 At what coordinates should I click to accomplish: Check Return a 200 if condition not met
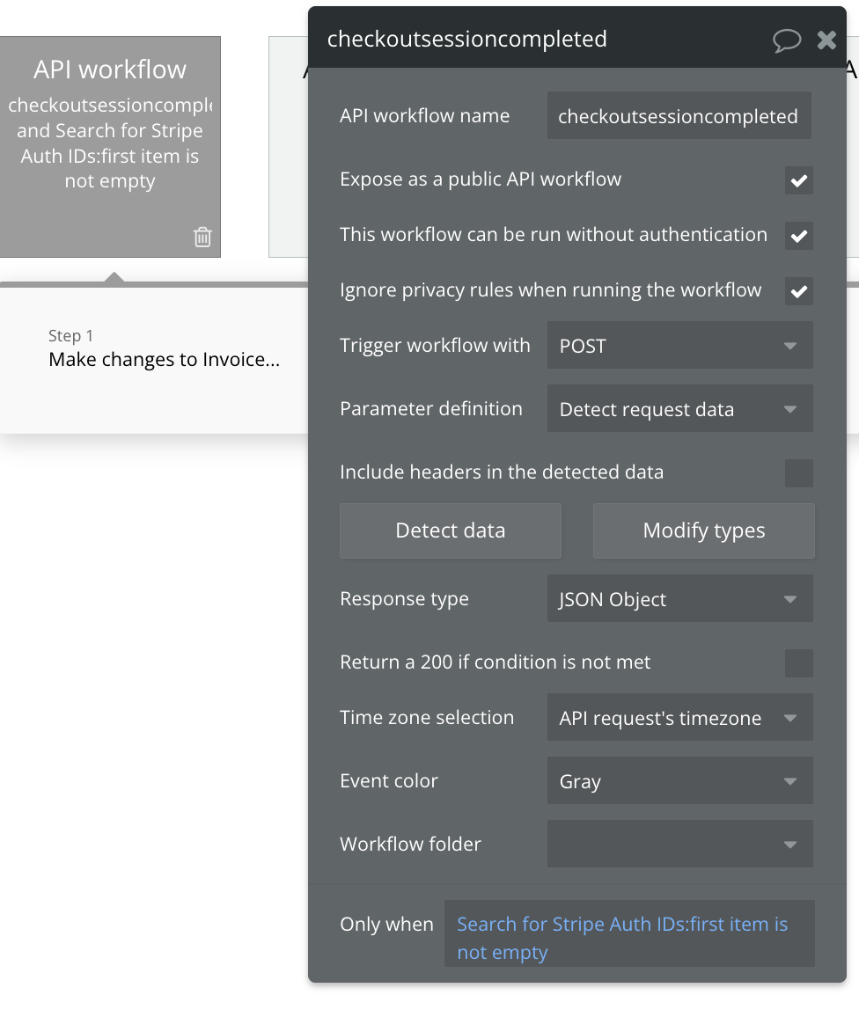click(798, 662)
